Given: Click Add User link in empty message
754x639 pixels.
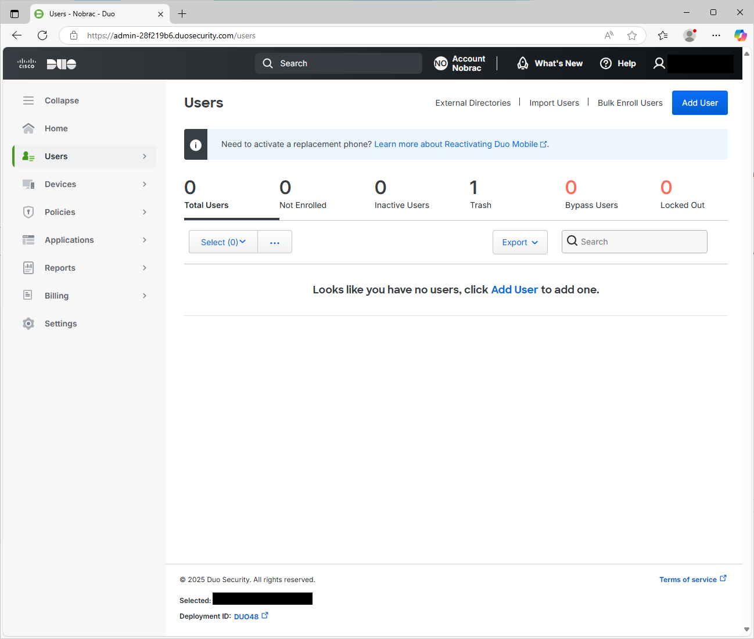Looking at the screenshot, I should [x=515, y=289].
